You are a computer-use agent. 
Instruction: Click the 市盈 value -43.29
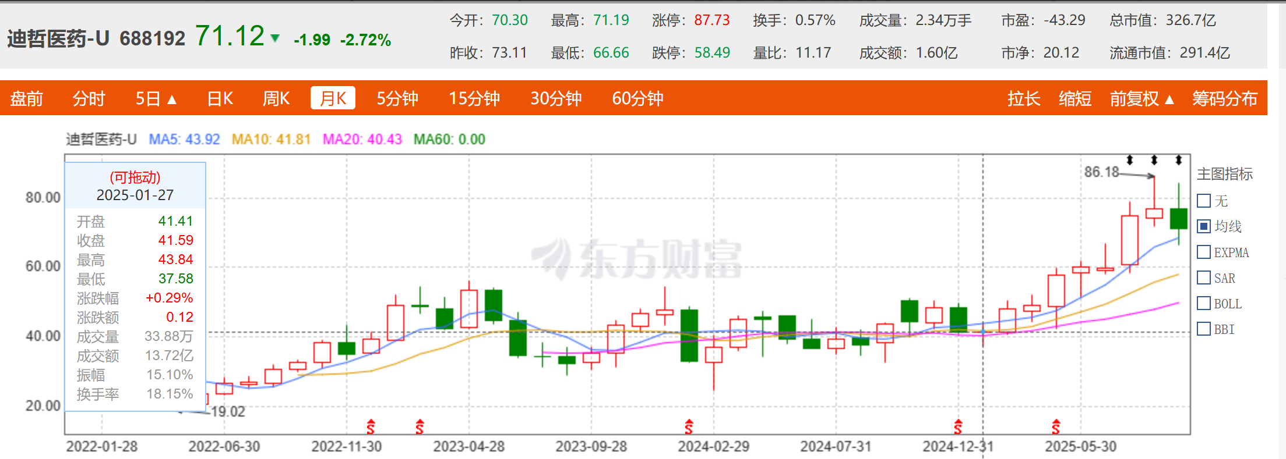tap(1065, 20)
